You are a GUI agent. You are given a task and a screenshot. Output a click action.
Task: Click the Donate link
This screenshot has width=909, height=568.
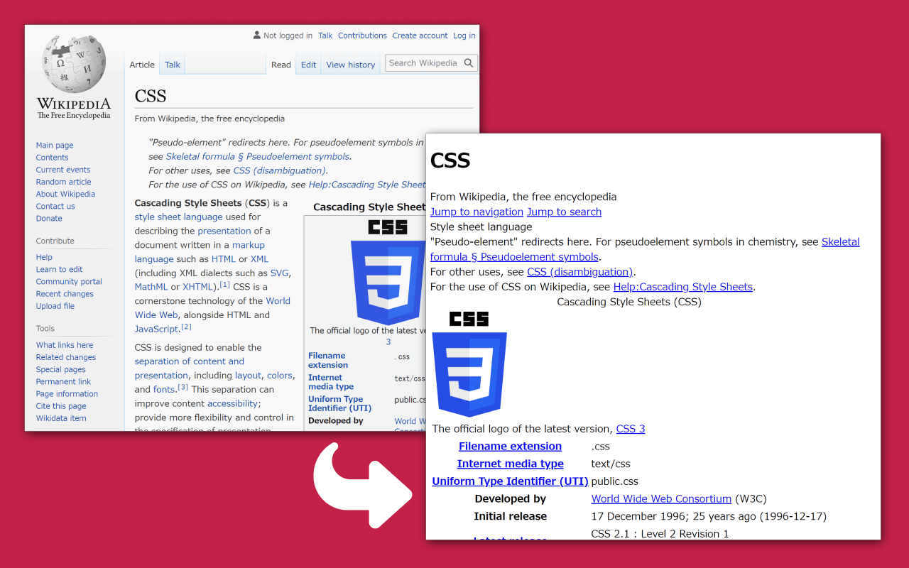coord(48,218)
